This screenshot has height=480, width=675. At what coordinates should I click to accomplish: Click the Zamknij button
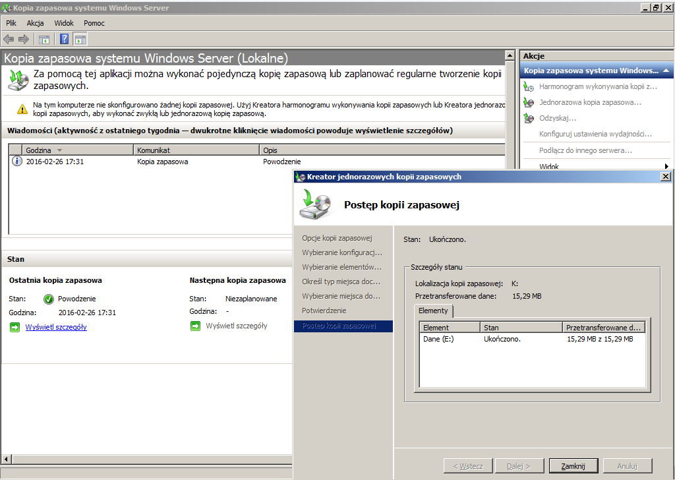tap(573, 465)
